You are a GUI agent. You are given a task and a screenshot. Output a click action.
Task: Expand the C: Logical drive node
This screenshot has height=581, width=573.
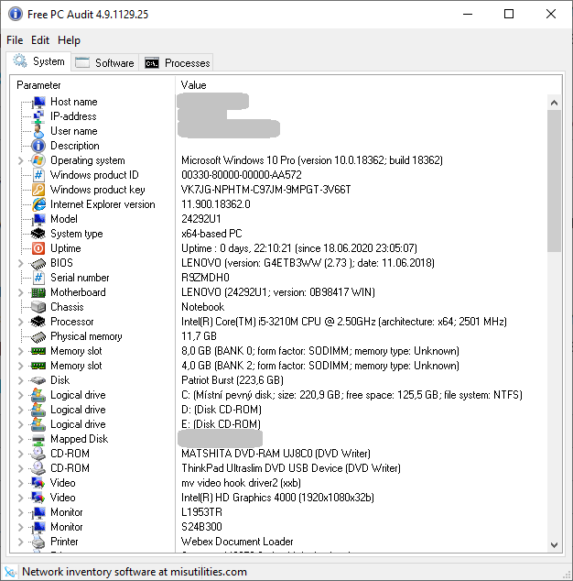pos(21,395)
